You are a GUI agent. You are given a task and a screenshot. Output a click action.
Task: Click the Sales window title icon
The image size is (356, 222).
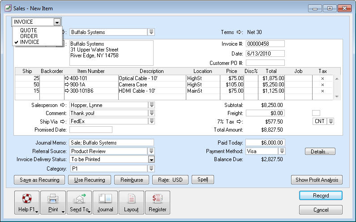click(8, 8)
